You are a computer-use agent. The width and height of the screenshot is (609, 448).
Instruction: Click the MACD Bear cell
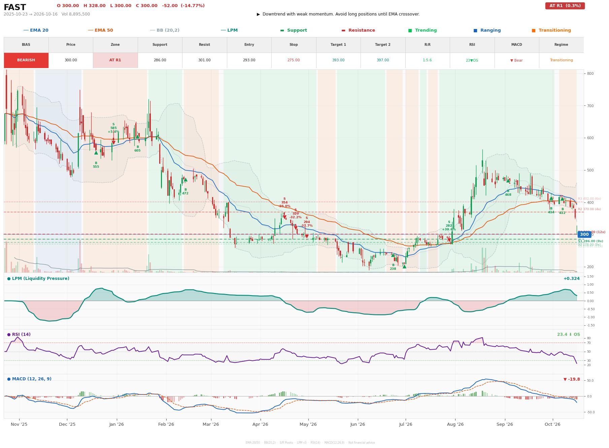point(516,60)
